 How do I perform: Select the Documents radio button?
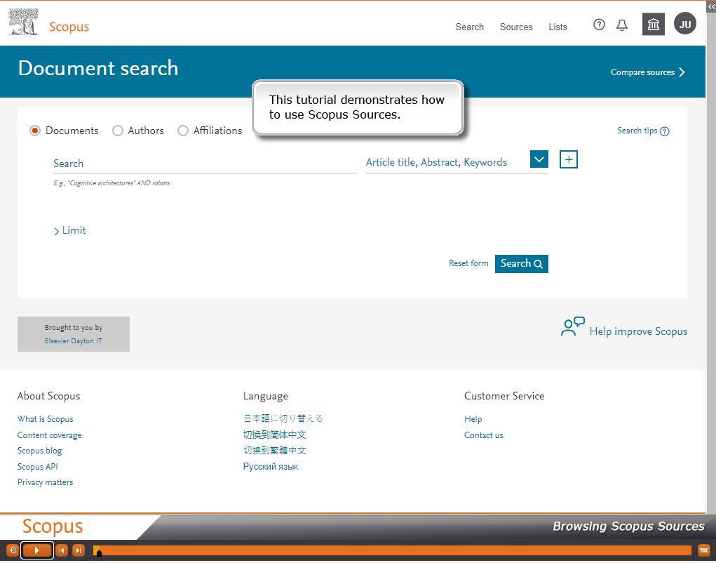pos(34,131)
